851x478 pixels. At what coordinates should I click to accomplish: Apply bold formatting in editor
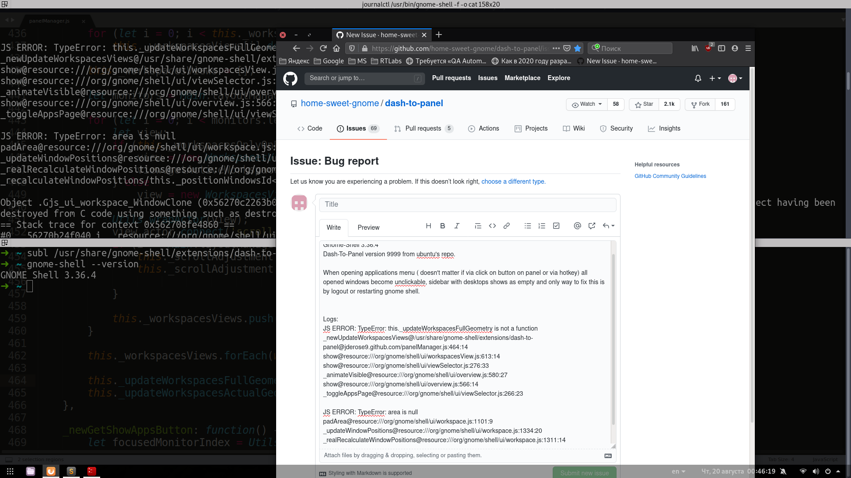click(442, 226)
